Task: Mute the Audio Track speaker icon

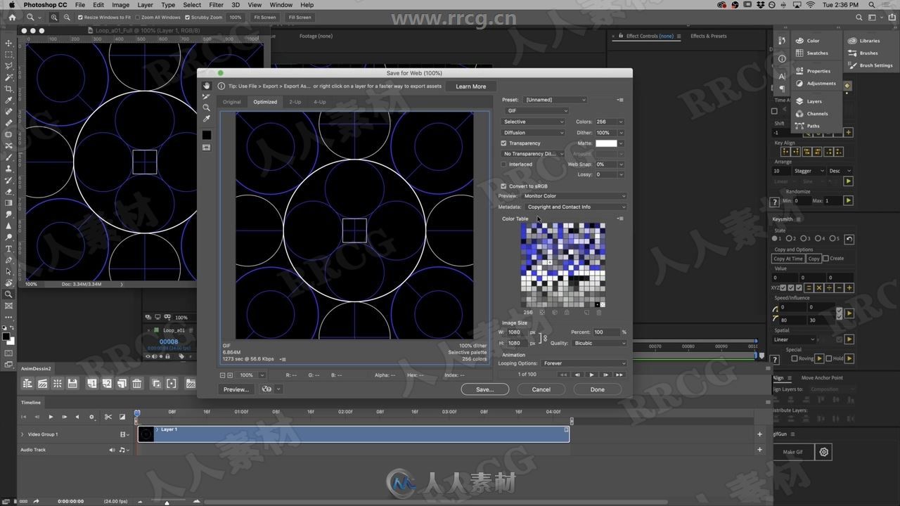Action: click(x=112, y=450)
